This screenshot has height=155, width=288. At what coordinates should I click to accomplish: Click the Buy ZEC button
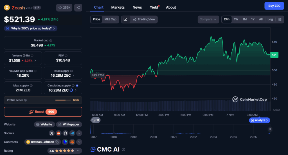274,6
